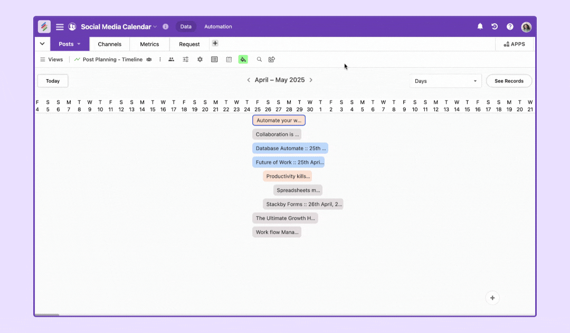The height and width of the screenshot is (333, 570).
Task: Go to the next date range
Action: [x=311, y=80]
